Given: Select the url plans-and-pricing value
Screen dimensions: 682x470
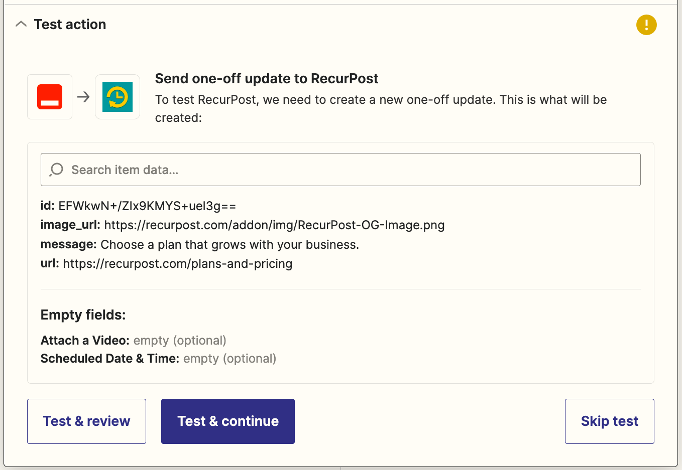Looking at the screenshot, I should 177,264.
